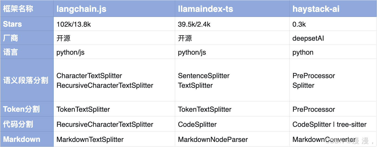Click the 框架名称 header cell
377x147 pixels.
point(18,9)
